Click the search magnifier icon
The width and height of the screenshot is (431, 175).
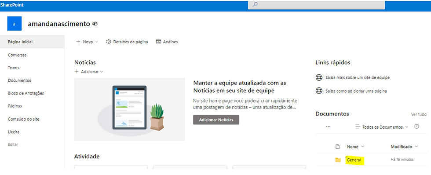click(x=255, y=4)
